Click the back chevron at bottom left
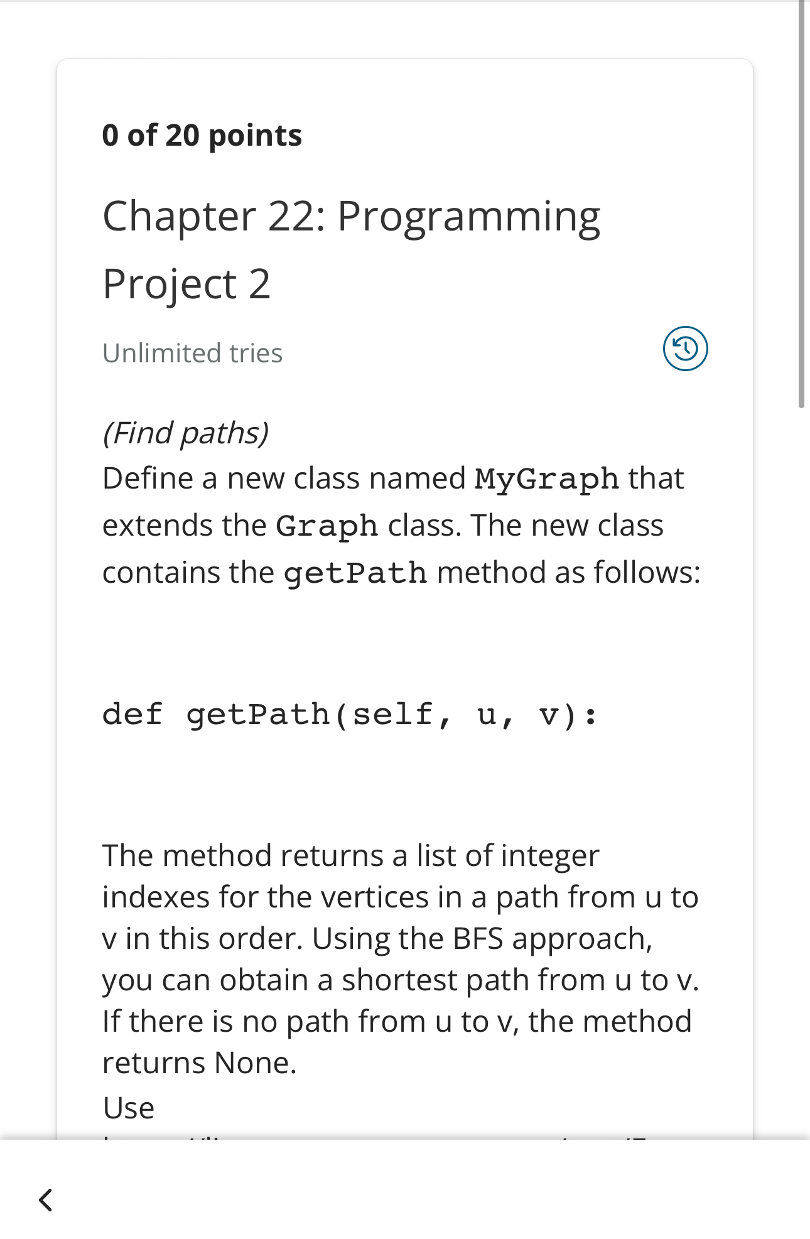The image size is (810, 1239). [45, 1198]
